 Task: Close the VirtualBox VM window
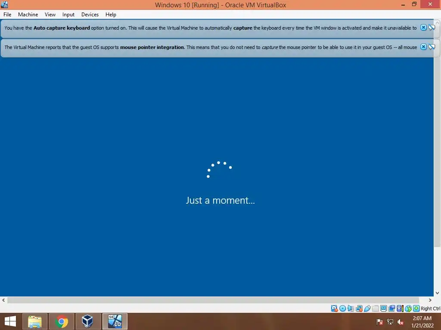click(430, 4)
